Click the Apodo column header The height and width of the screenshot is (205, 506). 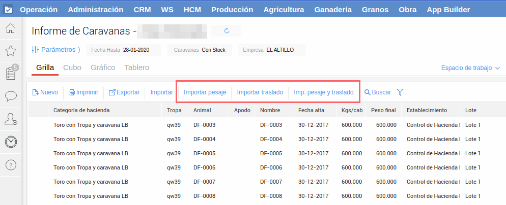242,110
